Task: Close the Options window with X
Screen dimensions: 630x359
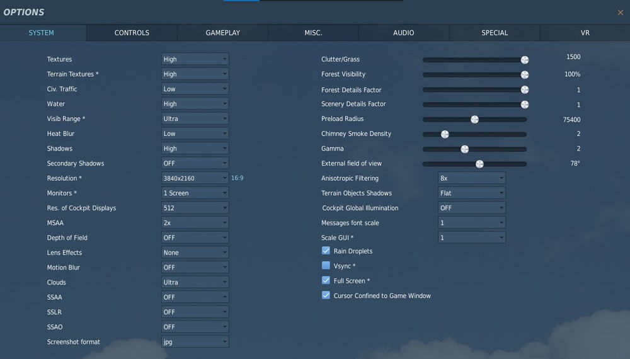Action: tap(621, 13)
